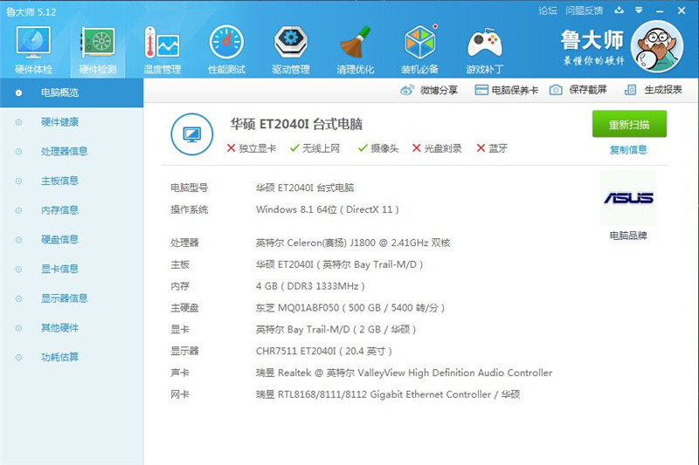Open 驱动管理 driver management icon
This screenshot has height=465, width=699.
point(291,43)
